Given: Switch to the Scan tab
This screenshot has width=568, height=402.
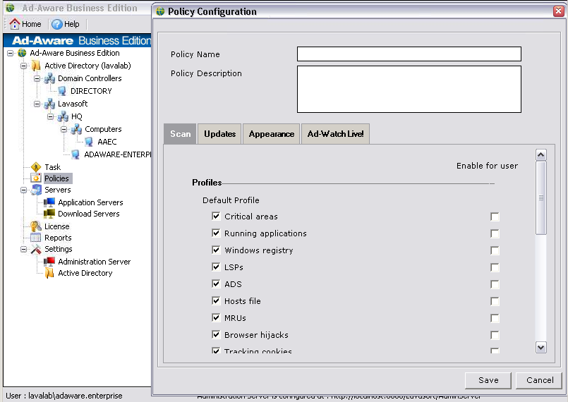Looking at the screenshot, I should pos(180,133).
